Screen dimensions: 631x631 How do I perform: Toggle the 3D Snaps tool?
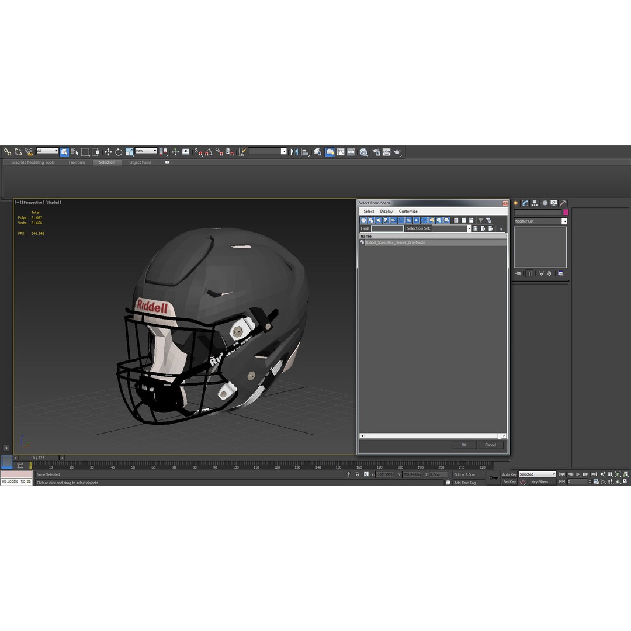199,152
